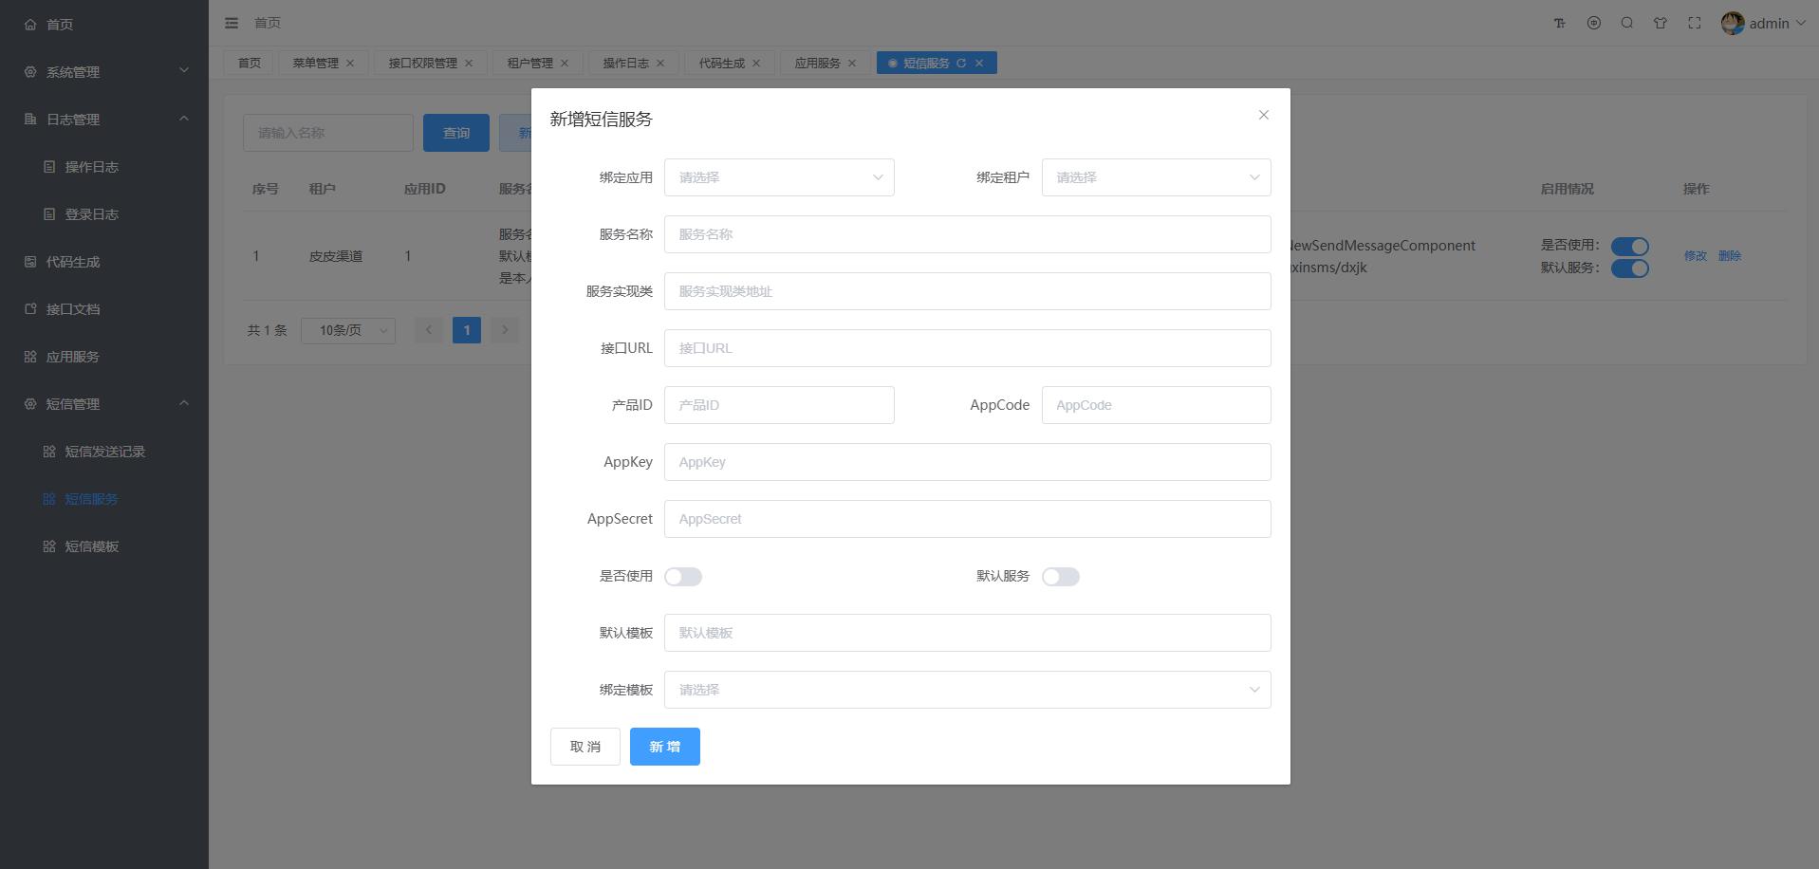
Task: Toggle the 是否使用 switch in the dialog
Action: (x=683, y=577)
